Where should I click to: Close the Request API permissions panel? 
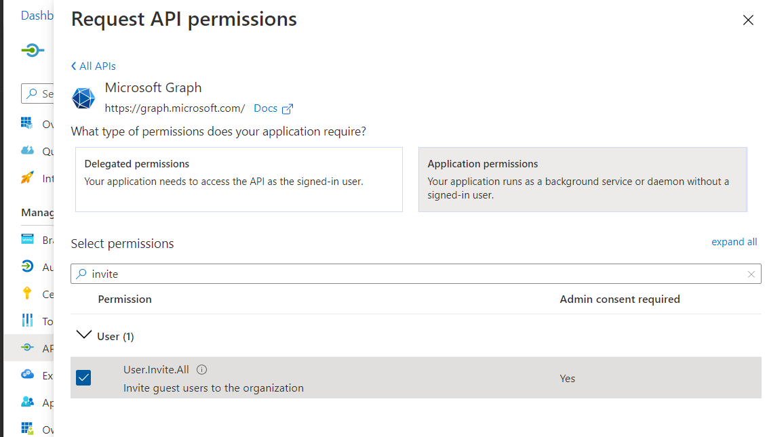(748, 20)
